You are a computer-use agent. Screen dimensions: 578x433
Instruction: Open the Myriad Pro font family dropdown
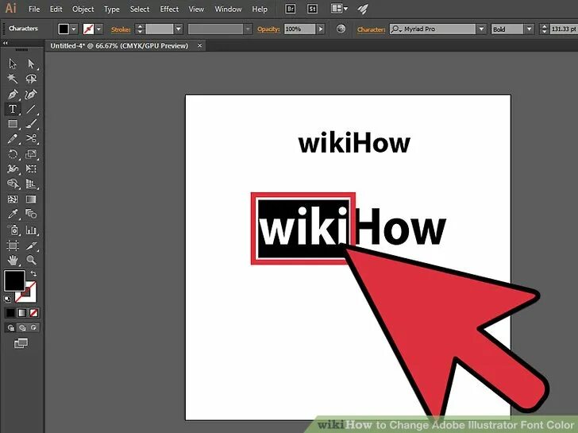tap(481, 29)
